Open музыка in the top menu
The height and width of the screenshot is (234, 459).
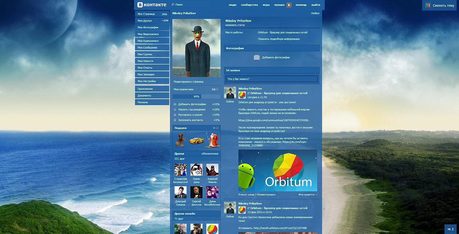[x=279, y=5]
